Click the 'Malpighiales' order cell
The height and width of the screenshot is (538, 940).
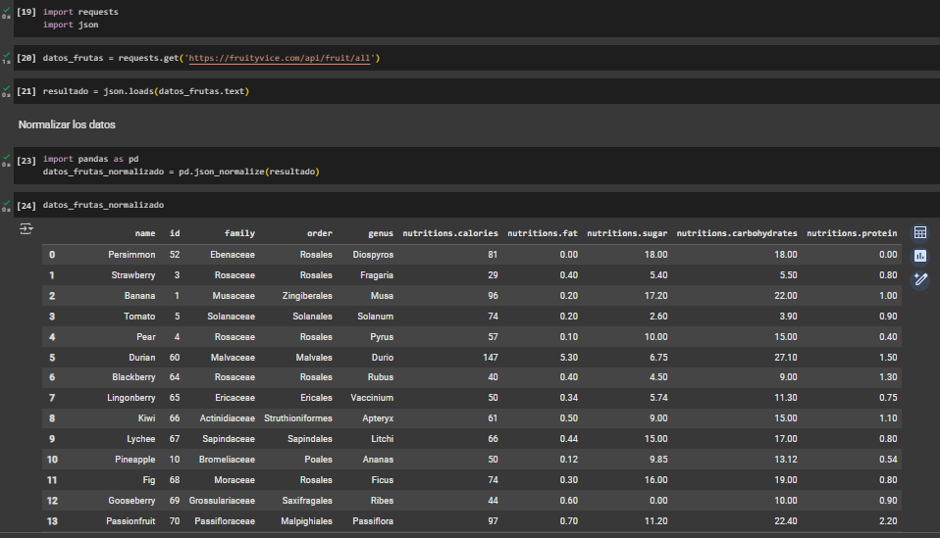[x=306, y=521]
